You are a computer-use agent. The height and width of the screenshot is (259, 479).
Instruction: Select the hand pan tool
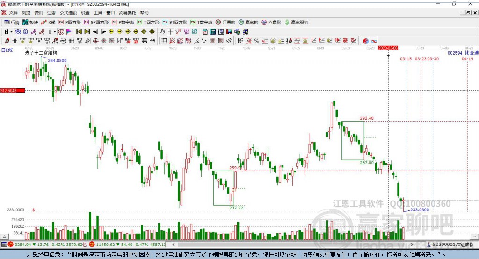162,32
